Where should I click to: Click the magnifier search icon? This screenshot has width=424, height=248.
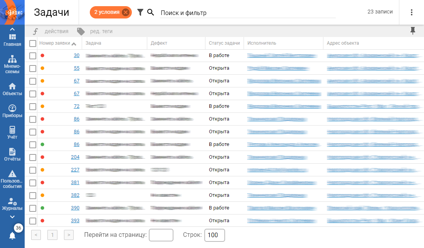click(151, 12)
